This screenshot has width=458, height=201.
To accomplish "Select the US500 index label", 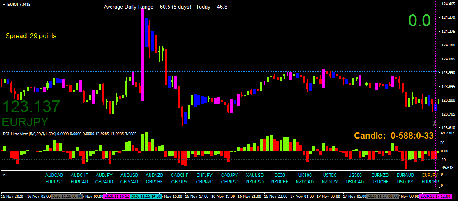I will click(x=355, y=176).
